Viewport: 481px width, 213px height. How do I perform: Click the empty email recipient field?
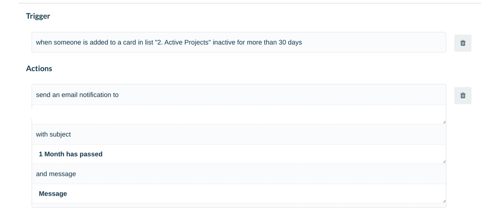click(x=239, y=114)
